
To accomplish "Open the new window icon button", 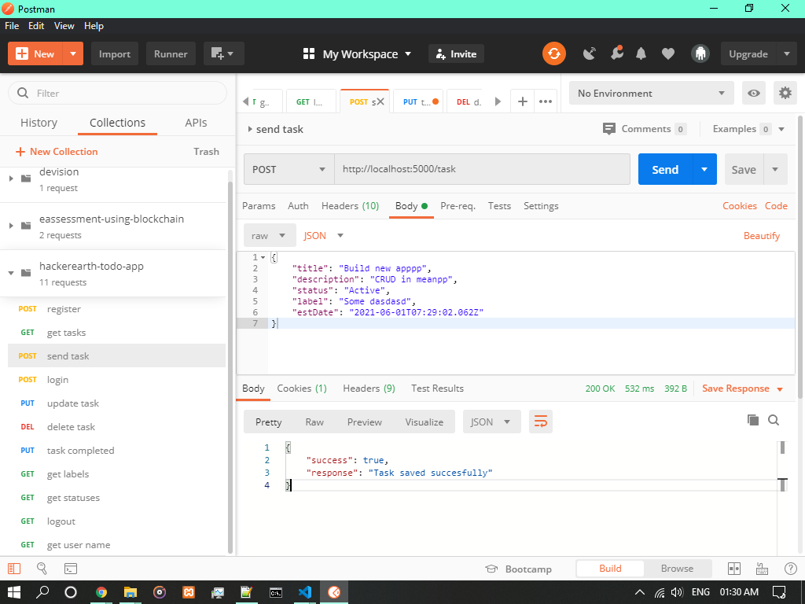I will (x=223, y=54).
